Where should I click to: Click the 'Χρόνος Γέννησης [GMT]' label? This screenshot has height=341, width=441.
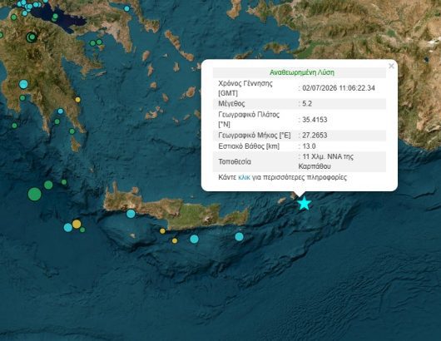click(x=245, y=88)
